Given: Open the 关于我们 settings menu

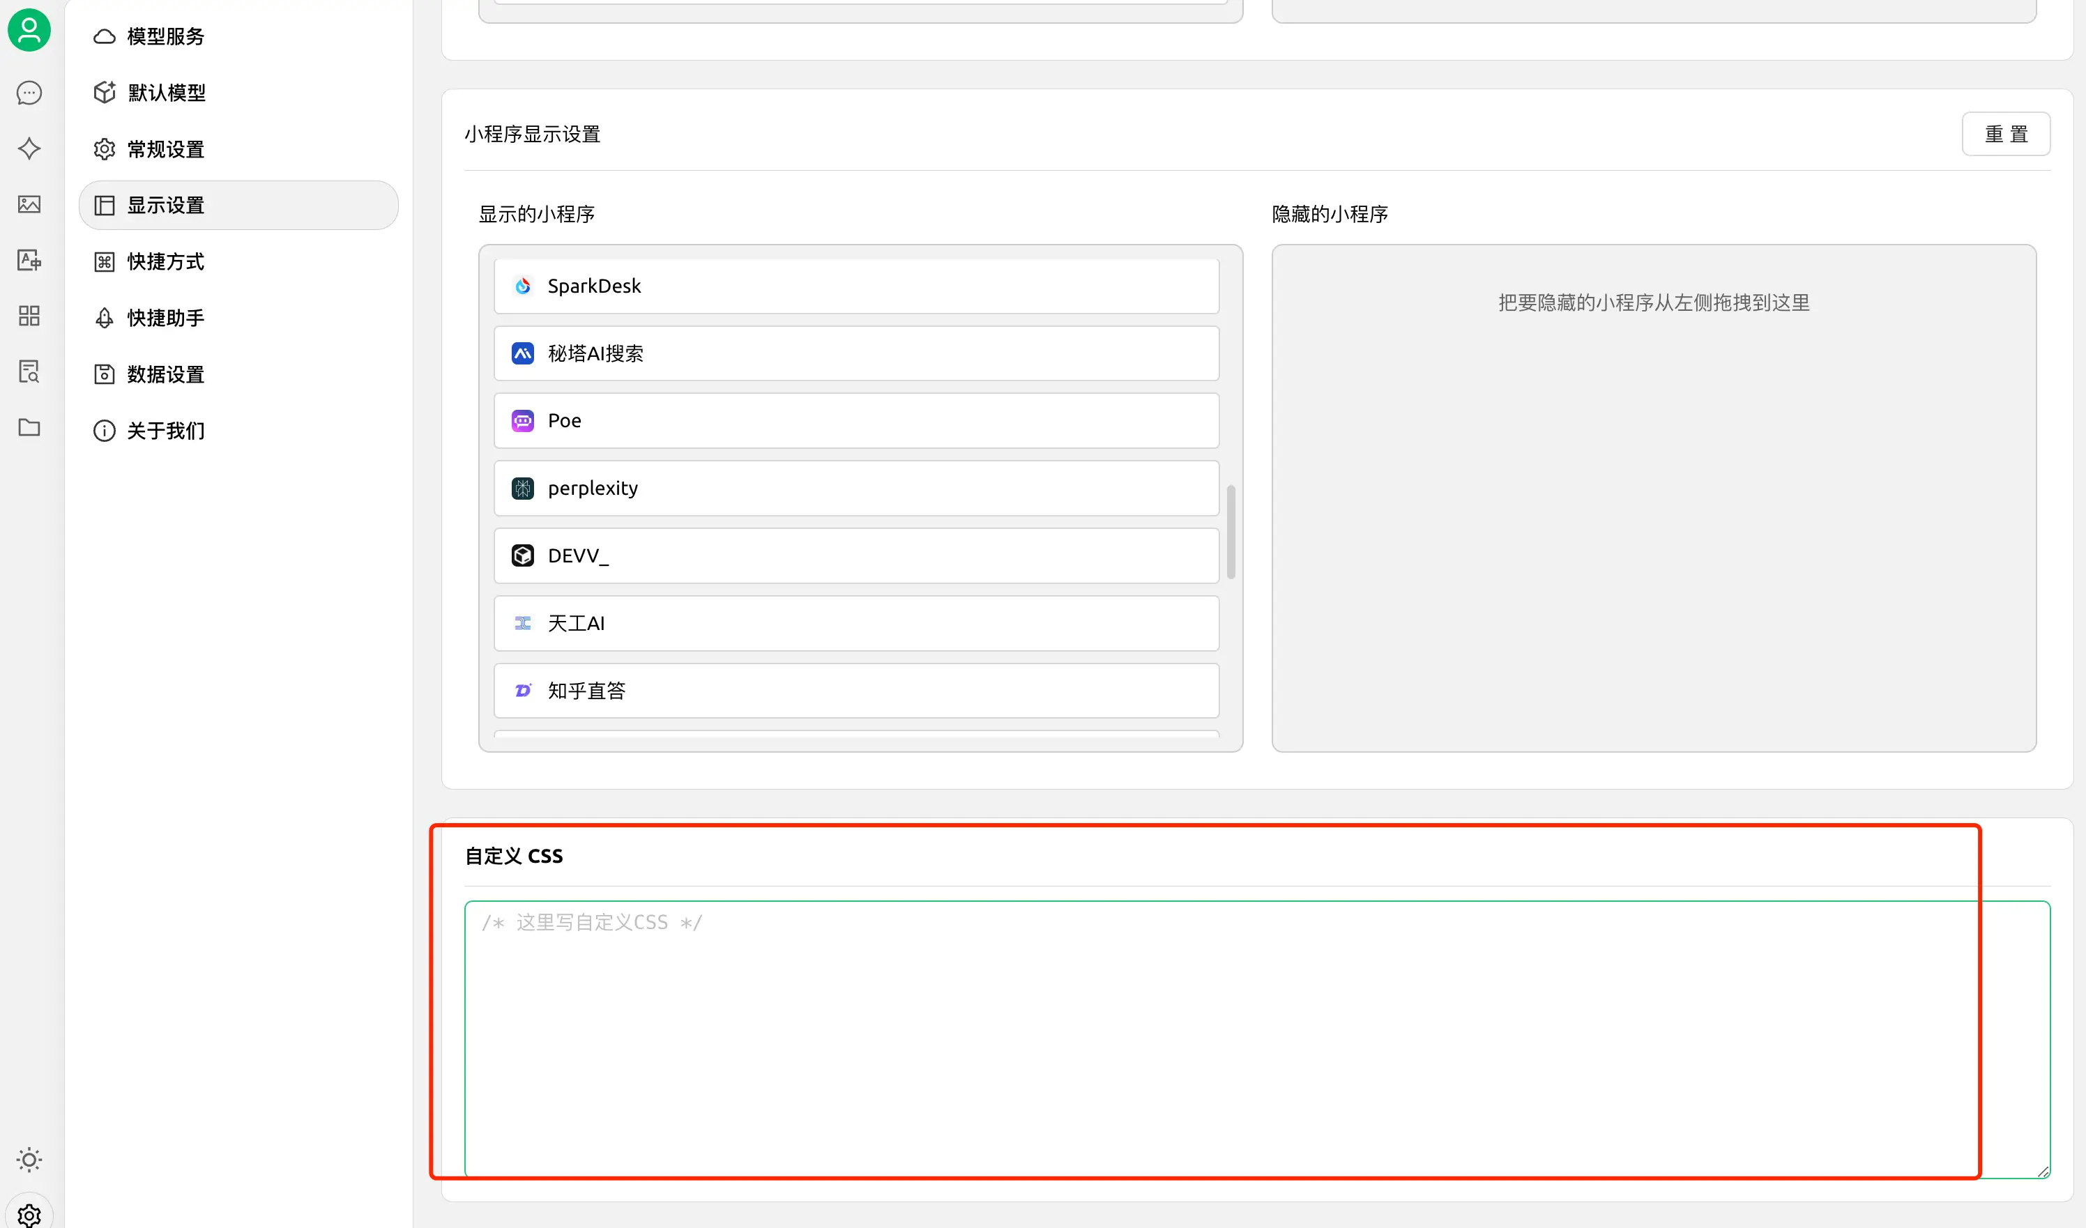Looking at the screenshot, I should (238, 430).
